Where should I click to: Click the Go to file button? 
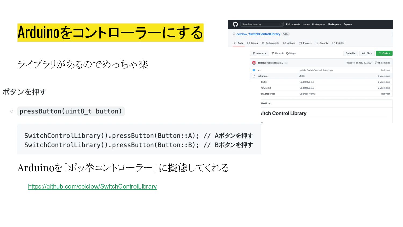click(350, 53)
